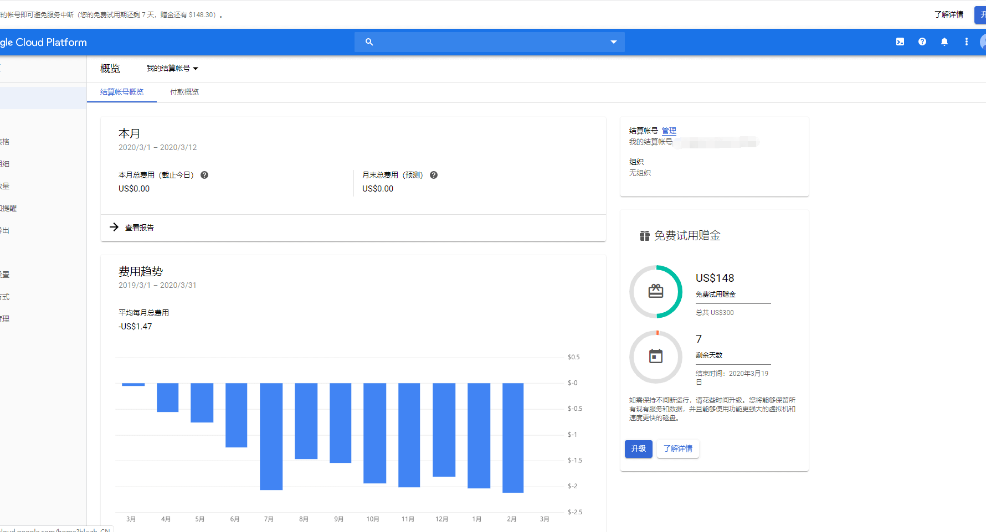The width and height of the screenshot is (986, 532).
Task: Switch to the 付款概览 tab
Action: [184, 92]
